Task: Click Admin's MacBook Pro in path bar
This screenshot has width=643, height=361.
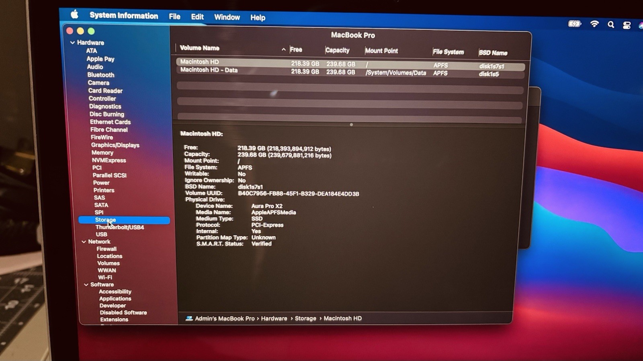Action: [225, 318]
